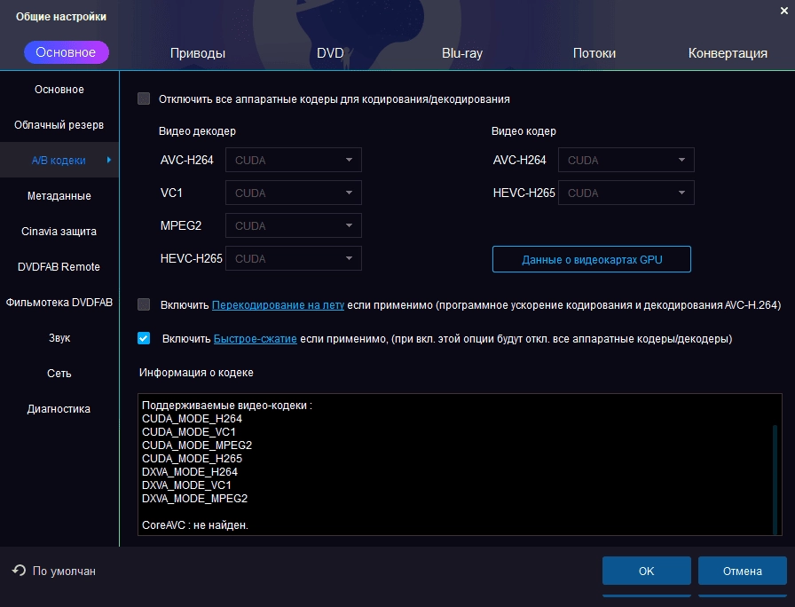Follow the Быстрое-сжатие link
The height and width of the screenshot is (607, 795).
click(x=255, y=339)
